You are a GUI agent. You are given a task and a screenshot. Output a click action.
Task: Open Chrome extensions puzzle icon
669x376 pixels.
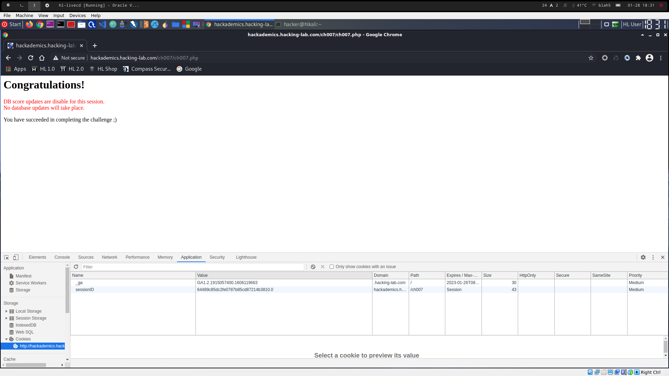[638, 58]
